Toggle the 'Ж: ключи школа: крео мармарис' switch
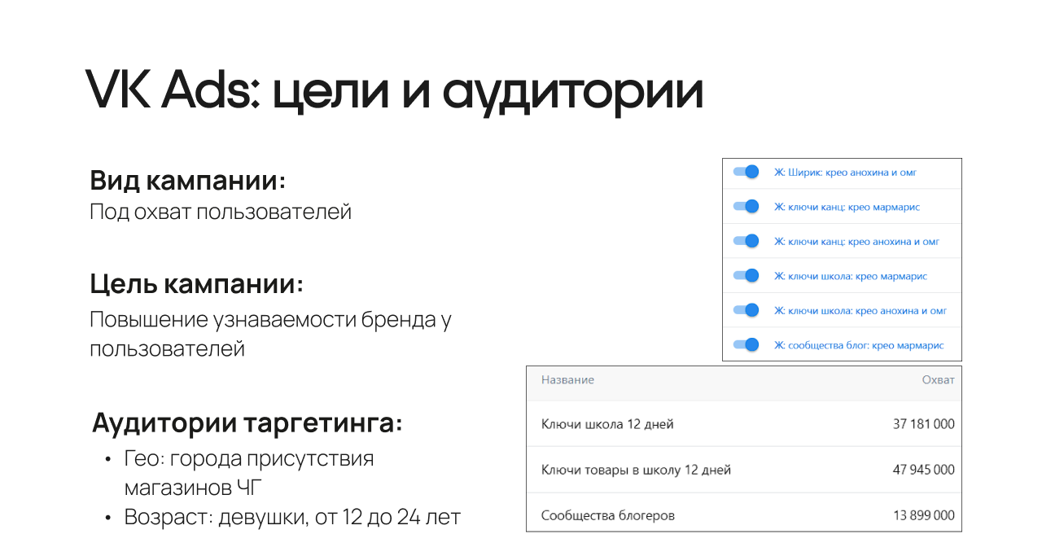This screenshot has height=556, width=1042. tap(746, 276)
